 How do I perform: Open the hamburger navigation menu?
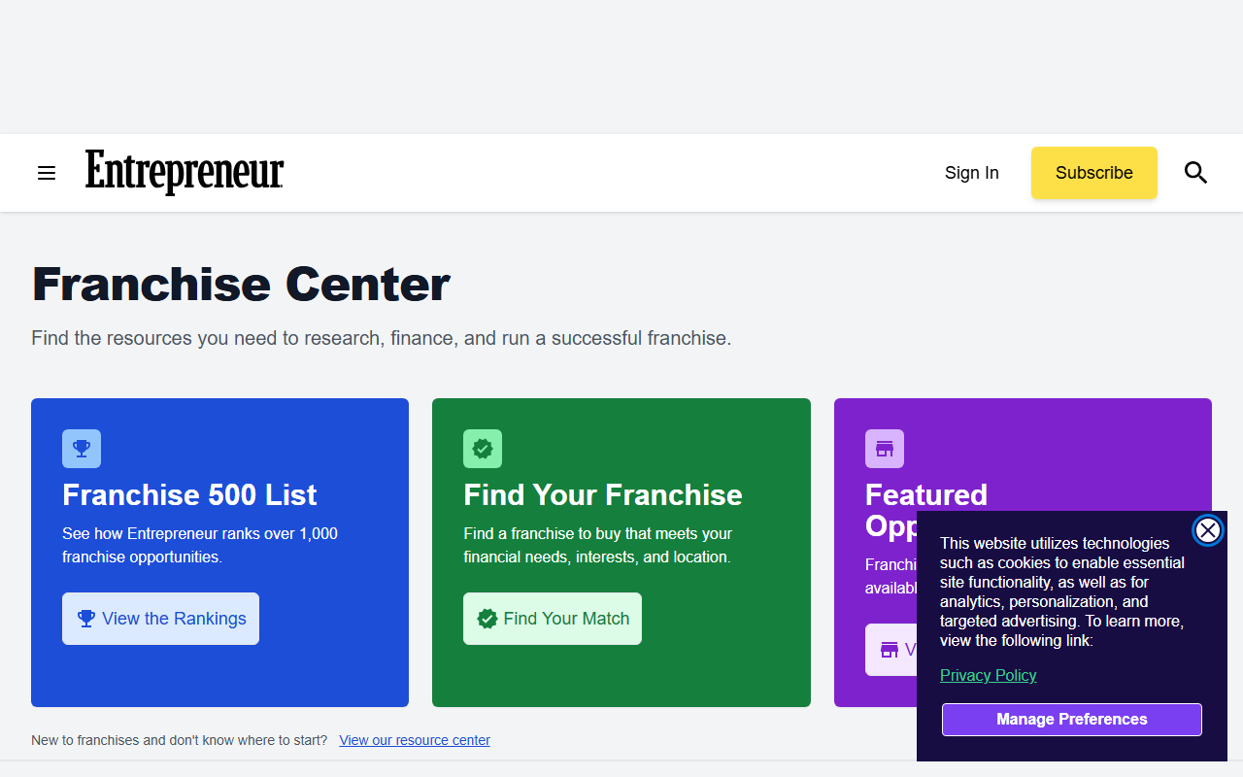point(47,173)
